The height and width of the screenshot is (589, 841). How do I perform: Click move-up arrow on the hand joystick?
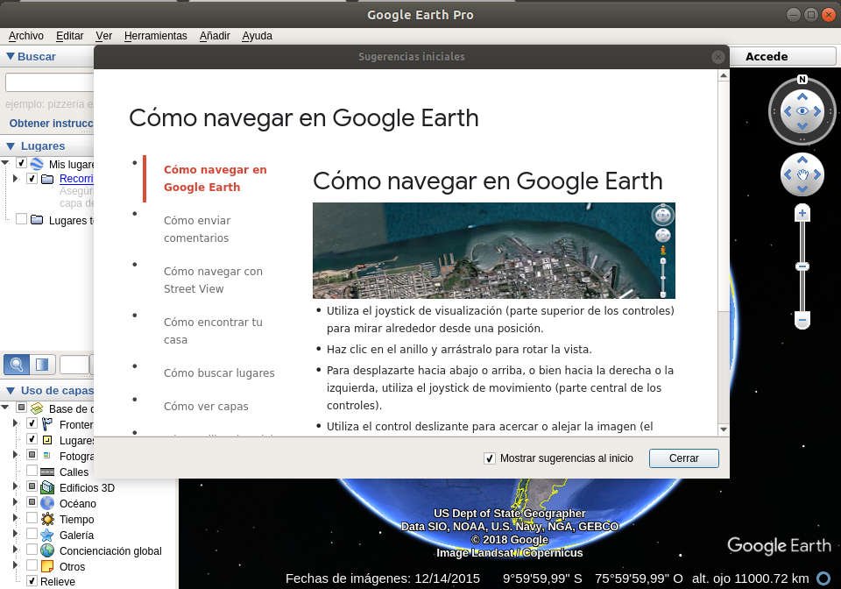(802, 160)
